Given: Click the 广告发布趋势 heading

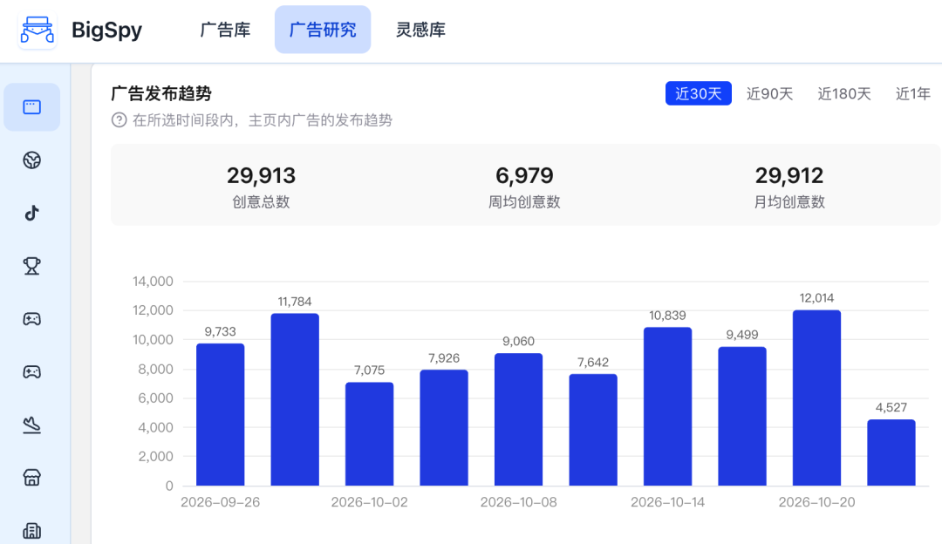Looking at the screenshot, I should pos(161,93).
